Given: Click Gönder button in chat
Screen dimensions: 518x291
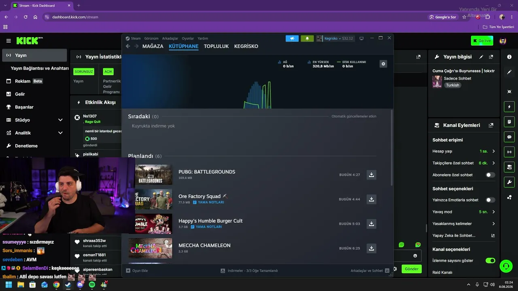Looking at the screenshot, I should tap(412, 269).
